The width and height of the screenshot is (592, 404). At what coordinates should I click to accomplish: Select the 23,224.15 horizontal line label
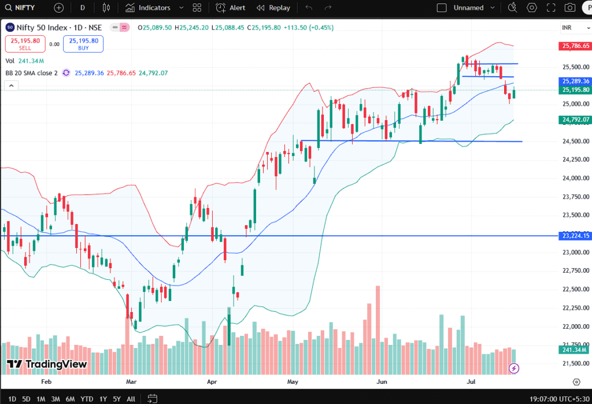[x=575, y=236]
